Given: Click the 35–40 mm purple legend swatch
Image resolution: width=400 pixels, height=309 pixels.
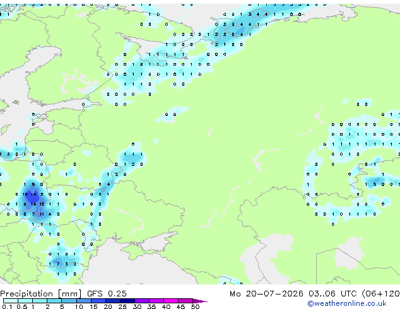Looking at the screenshot, I should click(x=156, y=301).
